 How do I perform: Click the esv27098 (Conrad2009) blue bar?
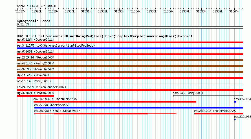click(x=139, y=108)
